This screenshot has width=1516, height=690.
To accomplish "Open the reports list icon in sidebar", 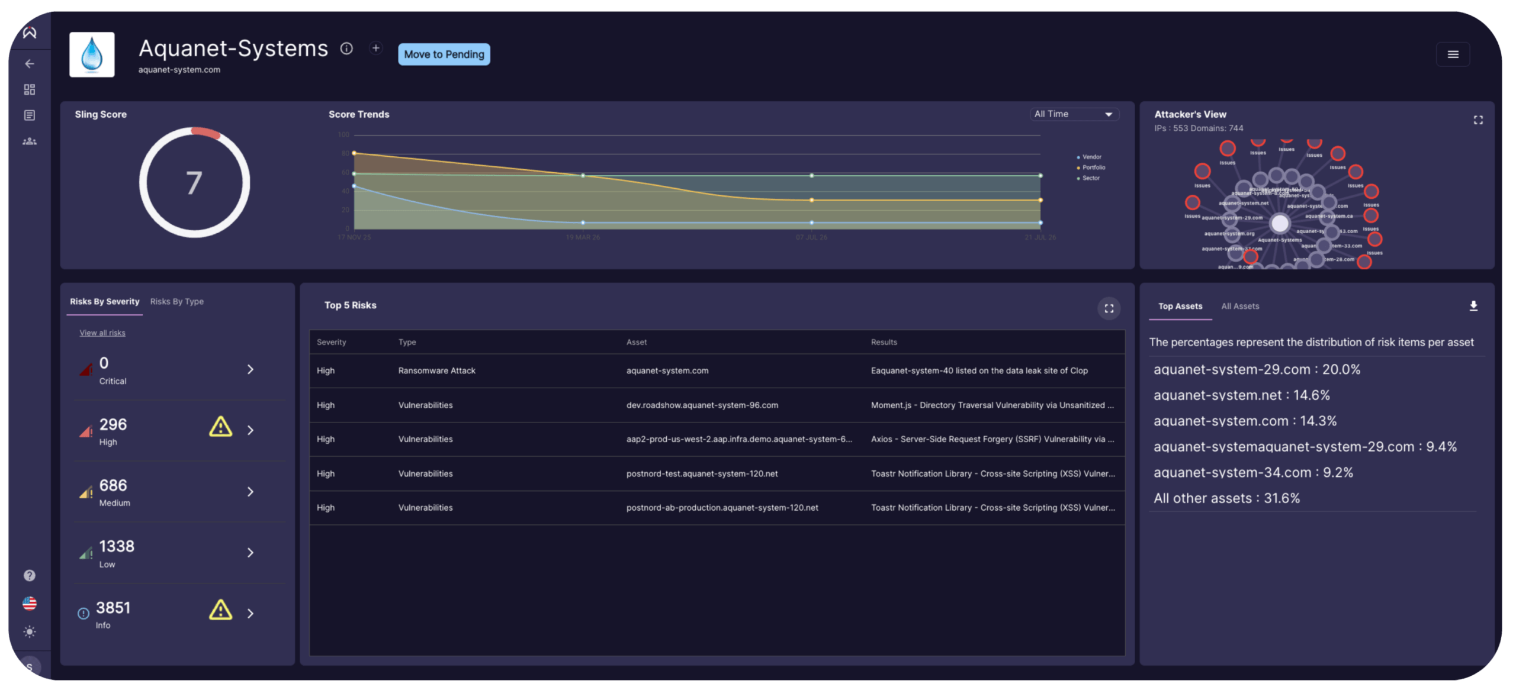I will (x=29, y=115).
